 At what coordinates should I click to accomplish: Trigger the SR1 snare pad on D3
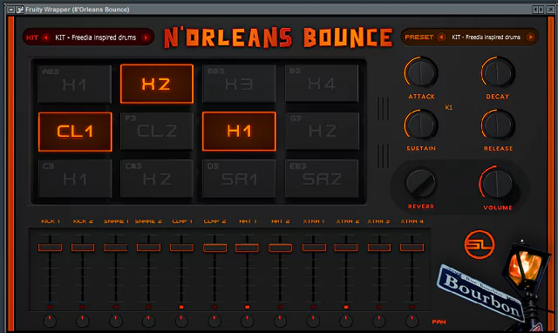click(x=239, y=179)
